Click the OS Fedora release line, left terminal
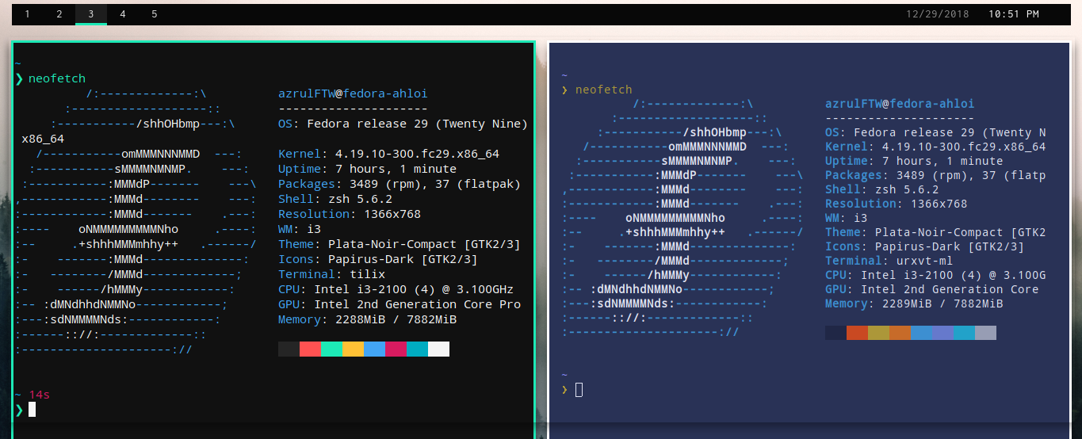The height and width of the screenshot is (439, 1082). tap(403, 124)
